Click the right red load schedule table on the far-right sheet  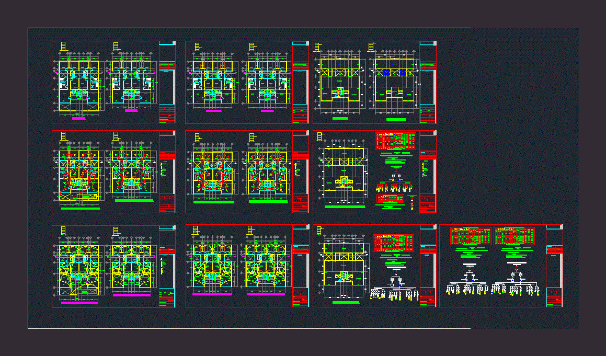[514, 236]
